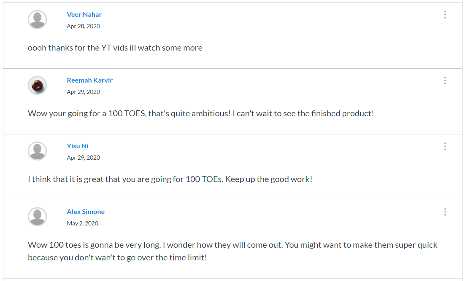
Task: Open options menu on Veer Nahar's comment
Action: pyautogui.click(x=445, y=15)
